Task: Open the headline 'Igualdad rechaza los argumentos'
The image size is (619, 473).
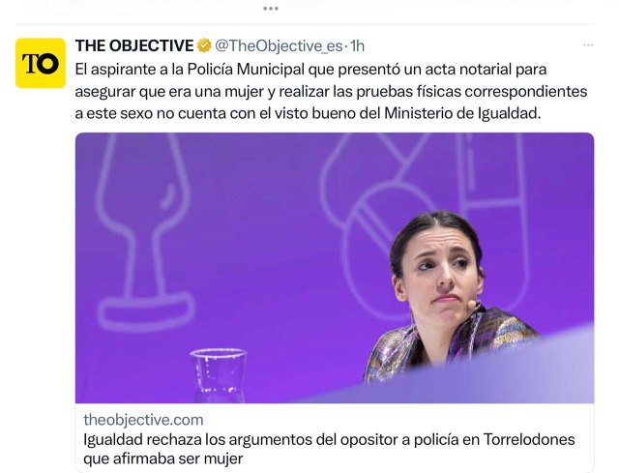Action: click(x=329, y=449)
